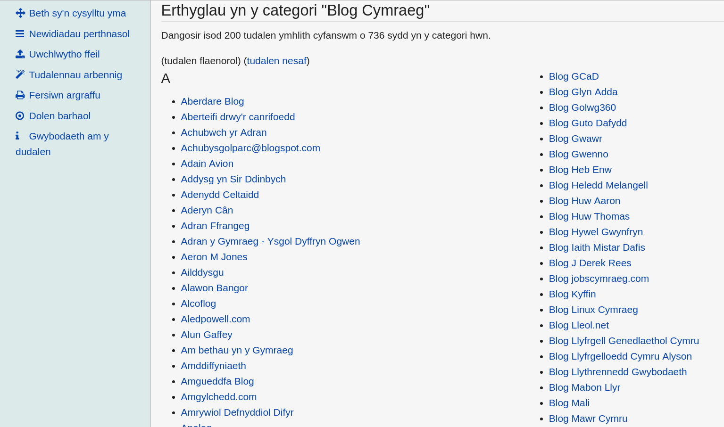Open Aledpowell.com entry
The image size is (724, 427).
tap(216, 319)
